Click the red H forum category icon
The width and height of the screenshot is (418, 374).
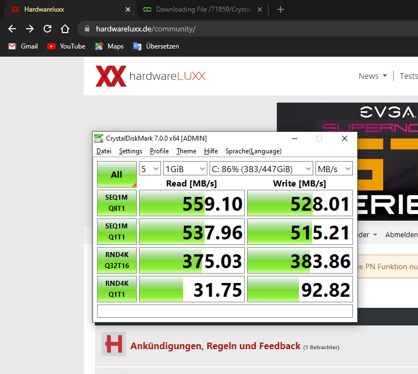pos(114,344)
